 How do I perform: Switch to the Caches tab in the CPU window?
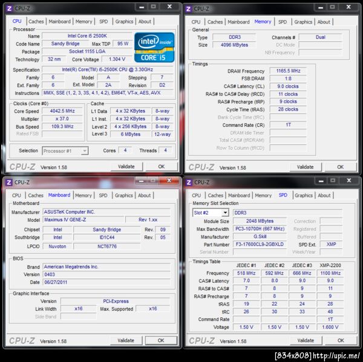36,22
